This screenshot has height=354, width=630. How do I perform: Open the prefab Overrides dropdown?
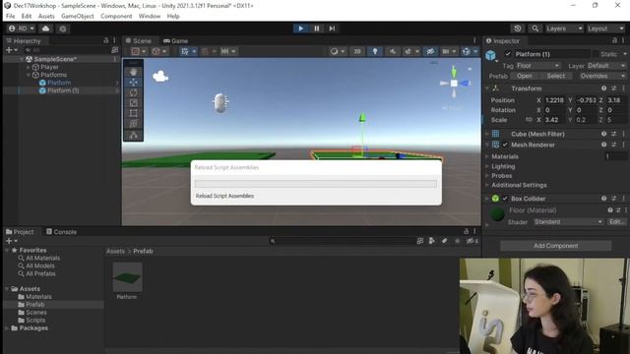[600, 76]
